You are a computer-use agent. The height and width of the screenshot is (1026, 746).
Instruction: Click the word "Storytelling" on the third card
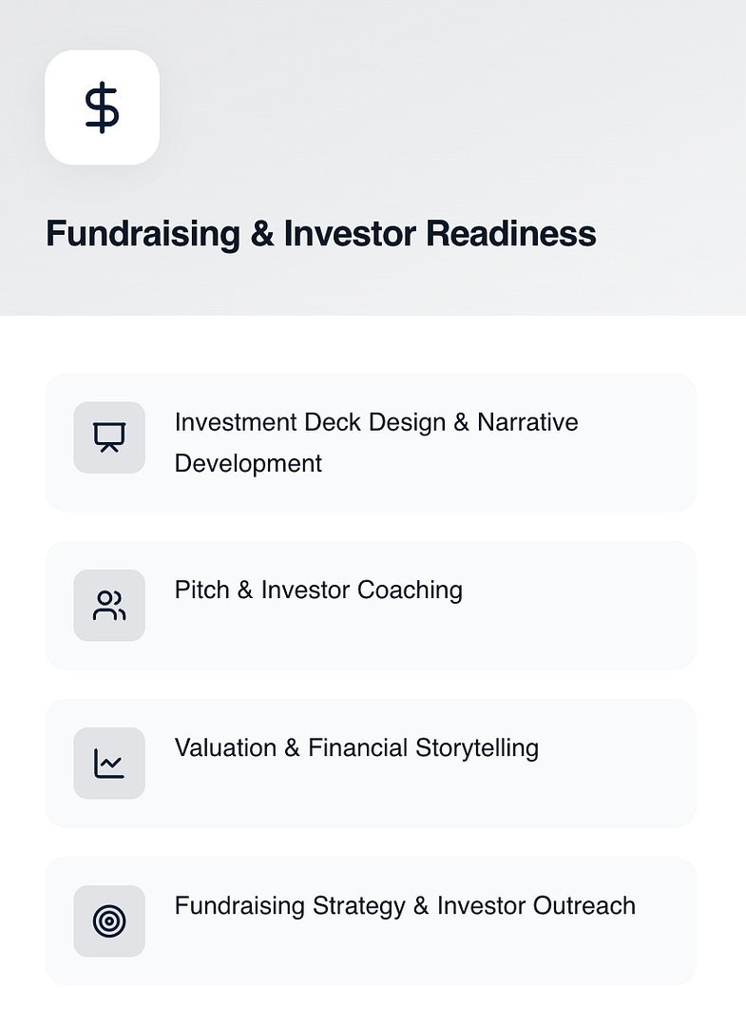(477, 748)
